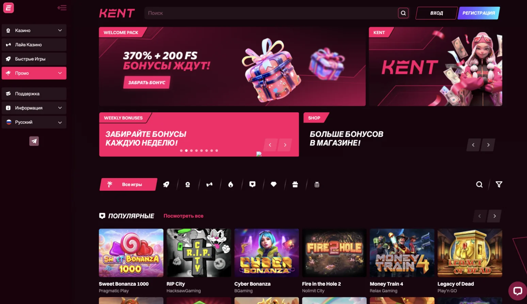Open the Русский language dropdown
The height and width of the screenshot is (304, 527).
[34, 122]
